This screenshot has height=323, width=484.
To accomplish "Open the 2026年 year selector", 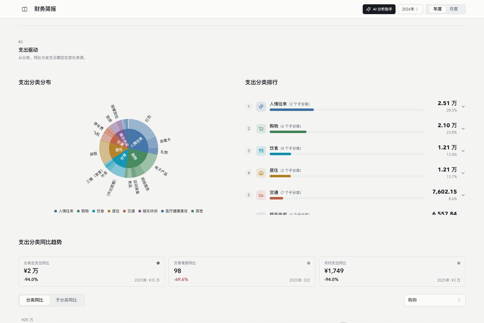I will click(410, 9).
